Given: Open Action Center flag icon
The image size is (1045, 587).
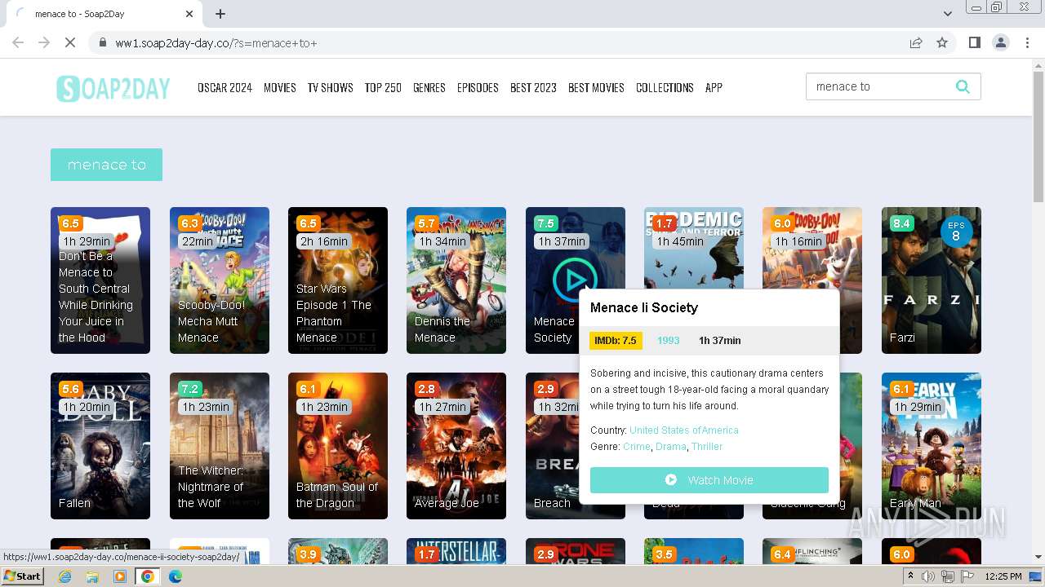Looking at the screenshot, I should click(967, 576).
